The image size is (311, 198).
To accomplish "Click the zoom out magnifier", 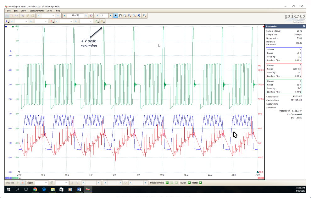I will (134, 15).
